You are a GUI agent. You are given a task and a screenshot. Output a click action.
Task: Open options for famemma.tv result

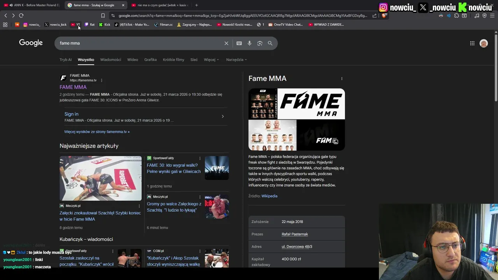[102, 80]
